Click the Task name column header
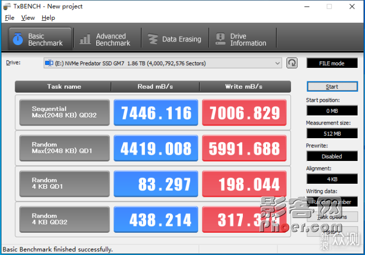This screenshot has width=365, height=255. click(63, 87)
